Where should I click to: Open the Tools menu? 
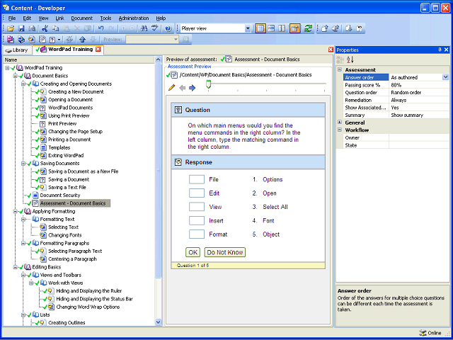(105, 18)
